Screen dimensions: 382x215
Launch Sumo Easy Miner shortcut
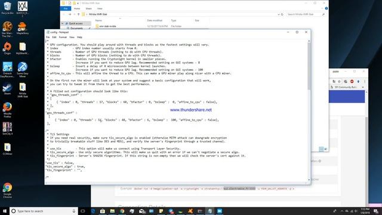23,70
